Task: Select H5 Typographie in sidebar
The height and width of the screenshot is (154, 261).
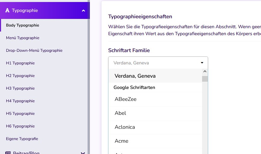Action: (20, 114)
